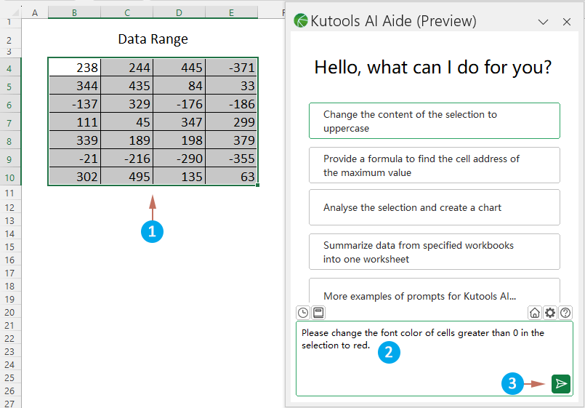
Task: Select row 7 header
Action: 10,122
